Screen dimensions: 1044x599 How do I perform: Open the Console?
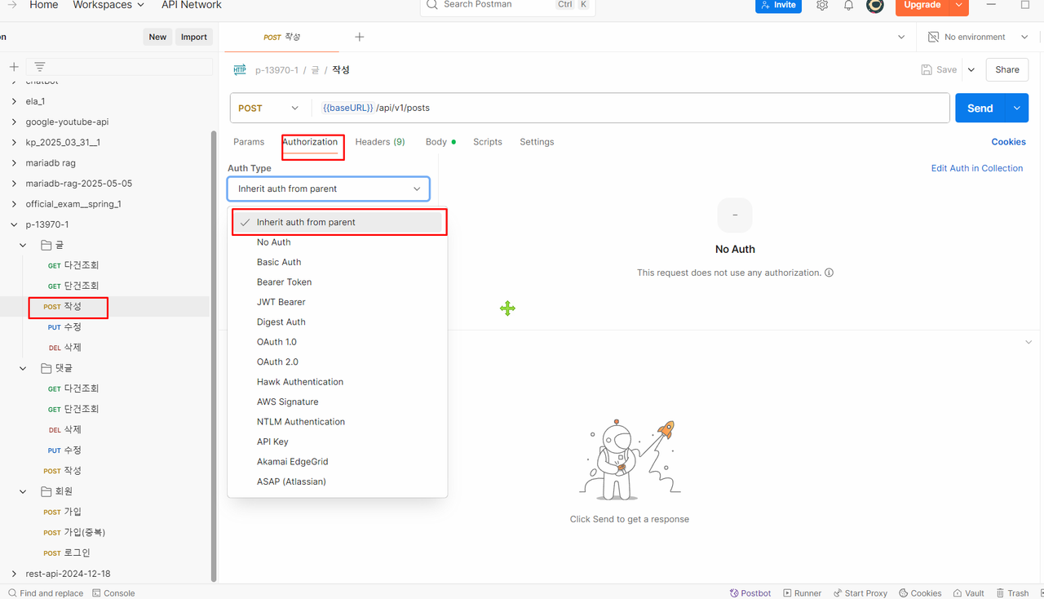[x=113, y=593]
